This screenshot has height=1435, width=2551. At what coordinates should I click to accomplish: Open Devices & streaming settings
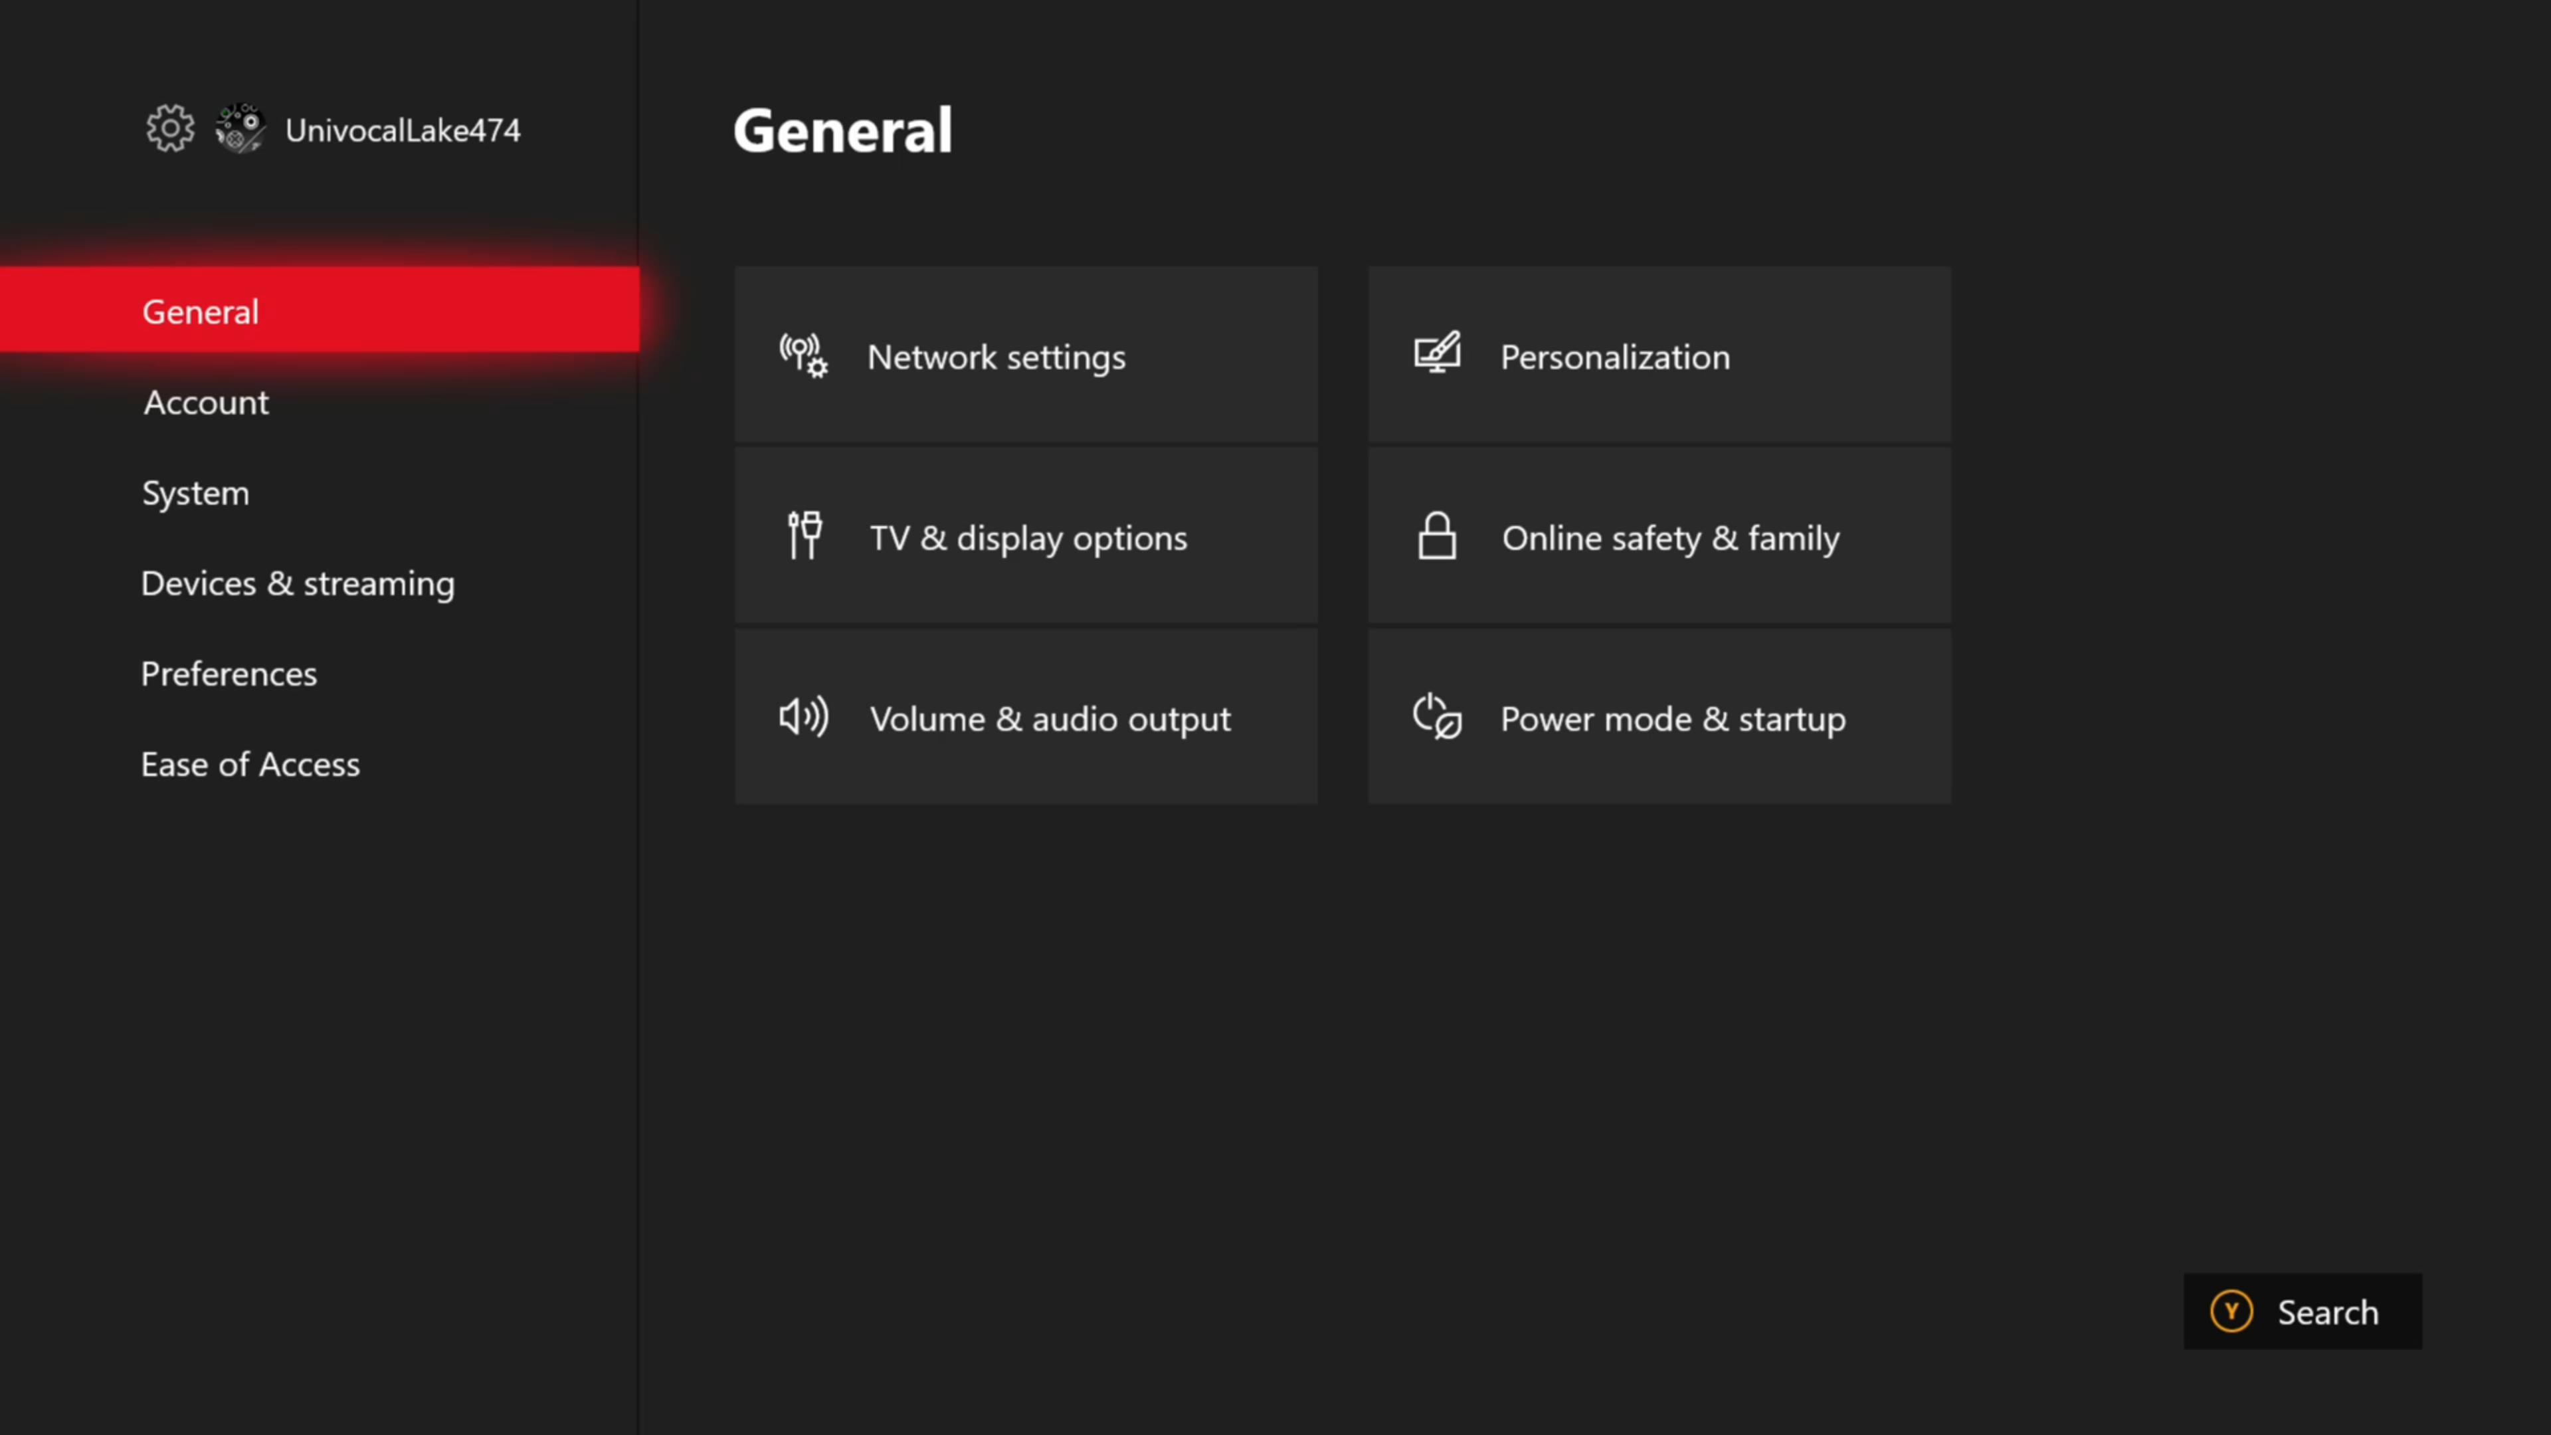tap(297, 583)
